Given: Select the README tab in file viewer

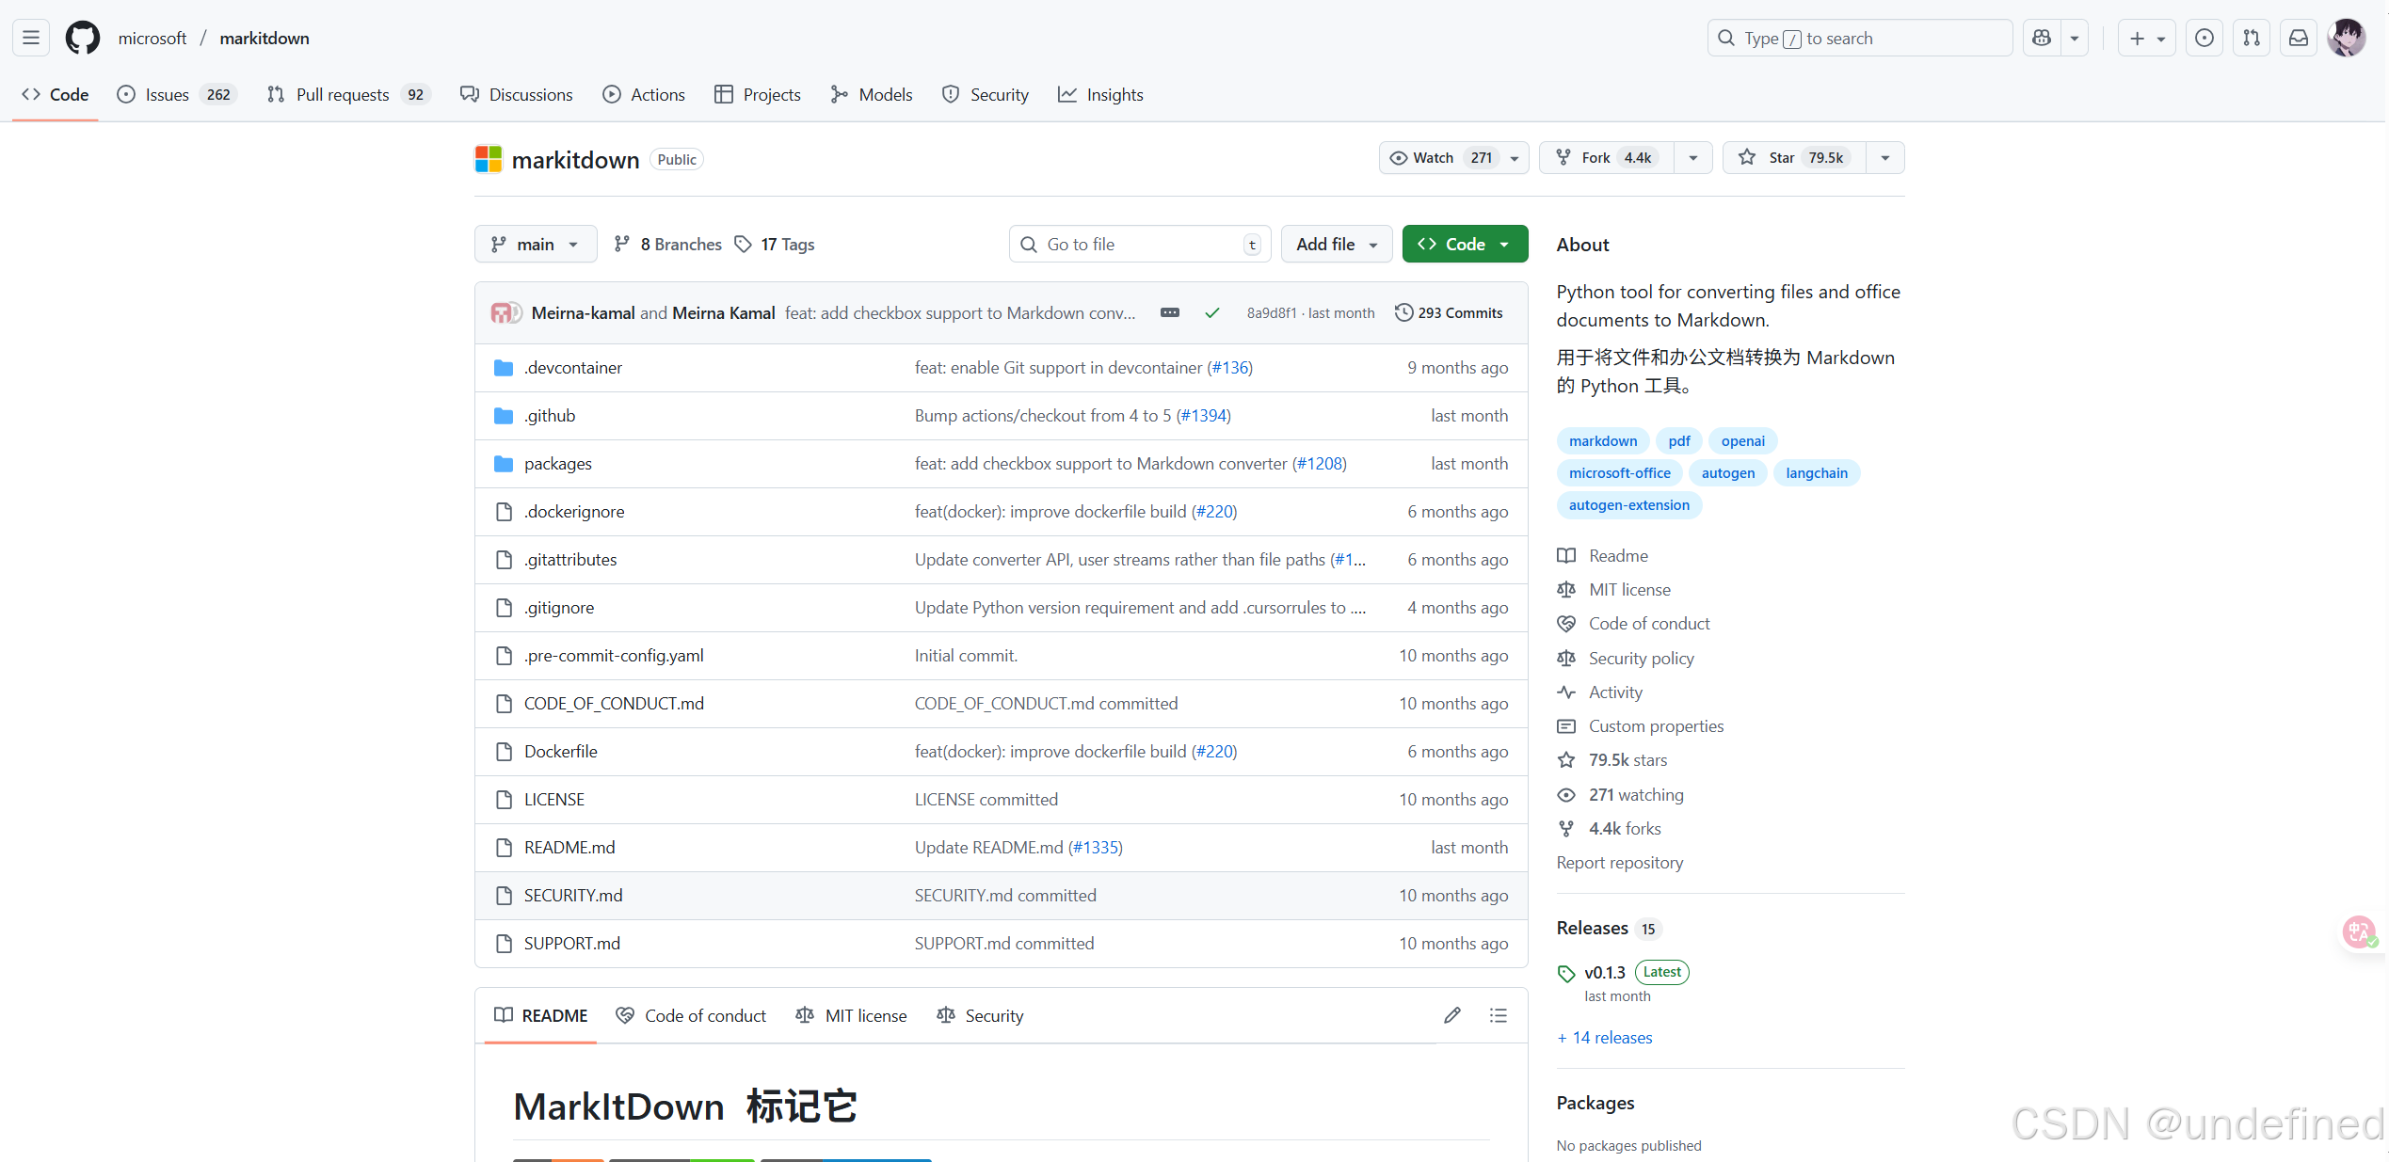Looking at the screenshot, I should click(541, 1016).
